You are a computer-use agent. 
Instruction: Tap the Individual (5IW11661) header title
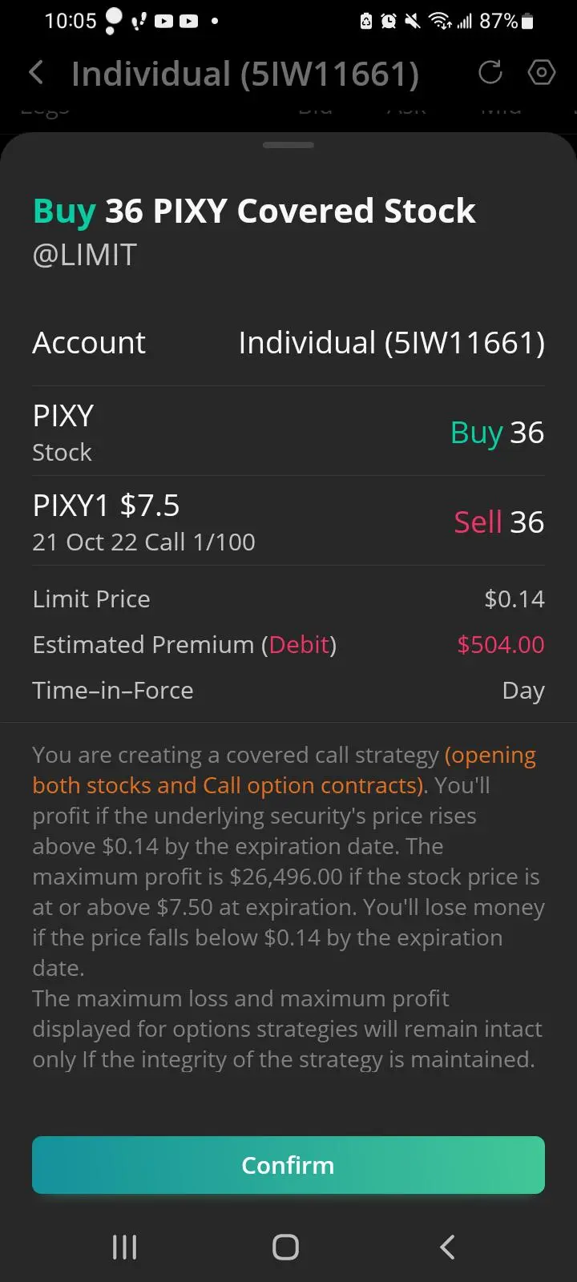pos(244,74)
